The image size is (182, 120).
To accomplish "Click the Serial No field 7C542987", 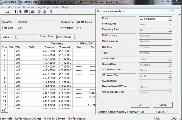I will [x=38, y=22].
